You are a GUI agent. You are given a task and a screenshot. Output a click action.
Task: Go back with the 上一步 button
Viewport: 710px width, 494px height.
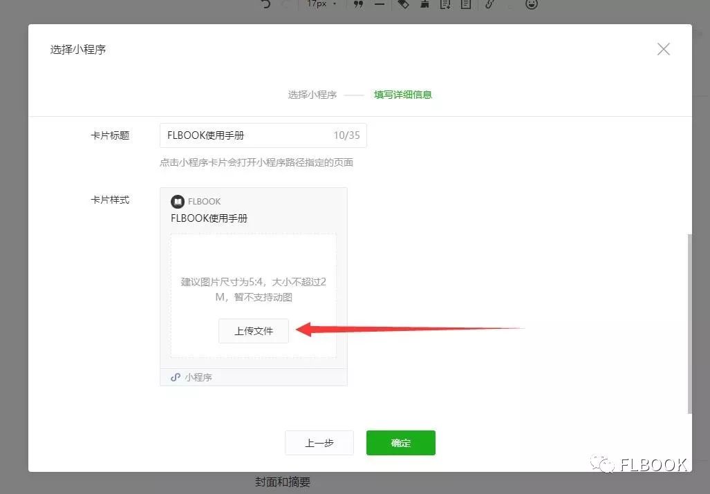click(x=319, y=442)
